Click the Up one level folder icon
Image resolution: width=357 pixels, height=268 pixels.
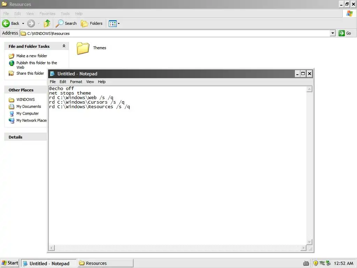[x=47, y=23]
